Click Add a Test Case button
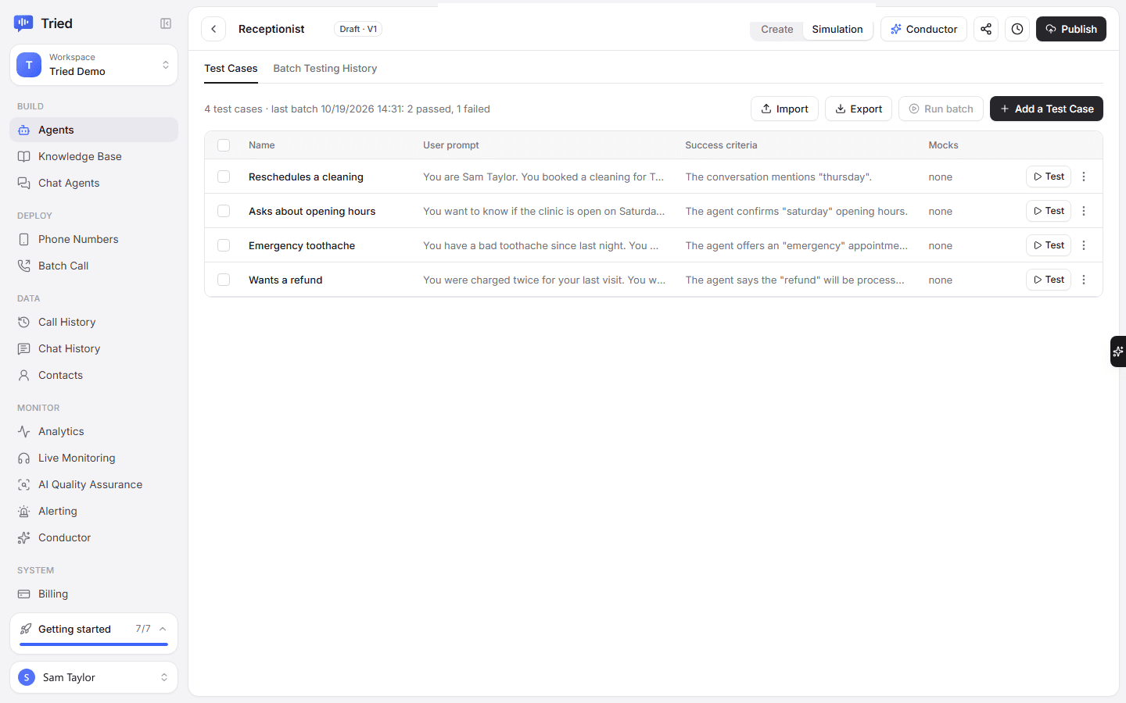Screen dimensions: 1126x703 pos(1046,109)
